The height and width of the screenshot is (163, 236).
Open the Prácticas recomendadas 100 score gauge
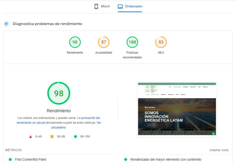(x=132, y=42)
